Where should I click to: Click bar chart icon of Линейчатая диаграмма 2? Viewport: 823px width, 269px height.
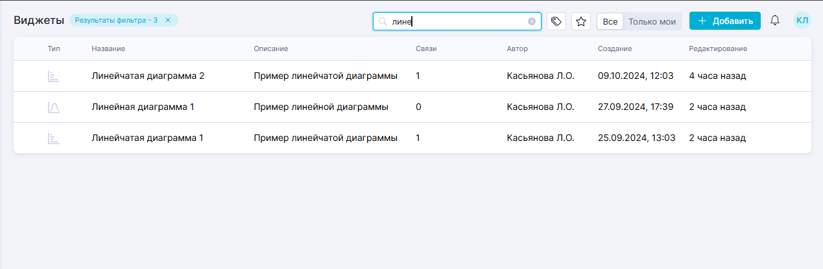click(x=54, y=76)
